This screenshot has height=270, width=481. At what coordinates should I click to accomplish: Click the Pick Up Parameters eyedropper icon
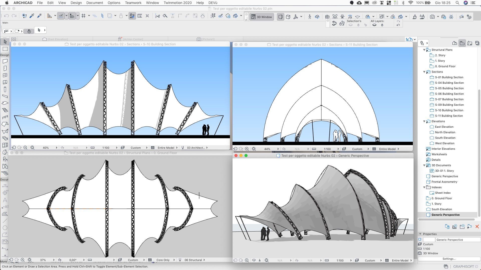32,16
